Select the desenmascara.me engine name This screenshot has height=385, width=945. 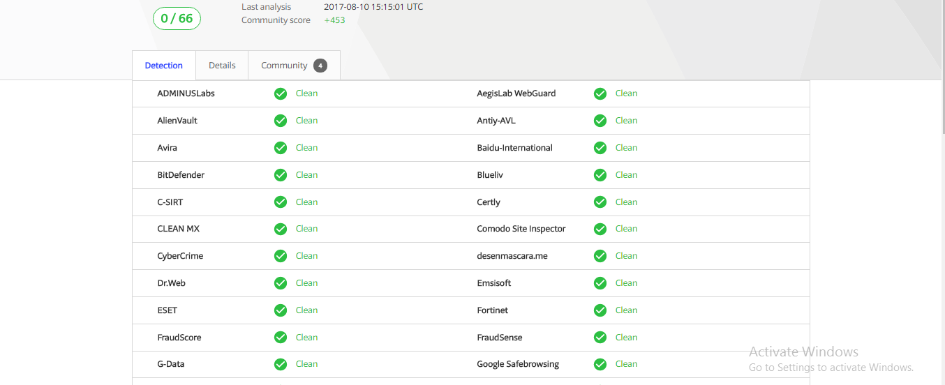[x=512, y=256]
